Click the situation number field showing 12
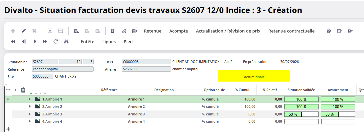The height and width of the screenshot is (132, 364). pos(70,62)
